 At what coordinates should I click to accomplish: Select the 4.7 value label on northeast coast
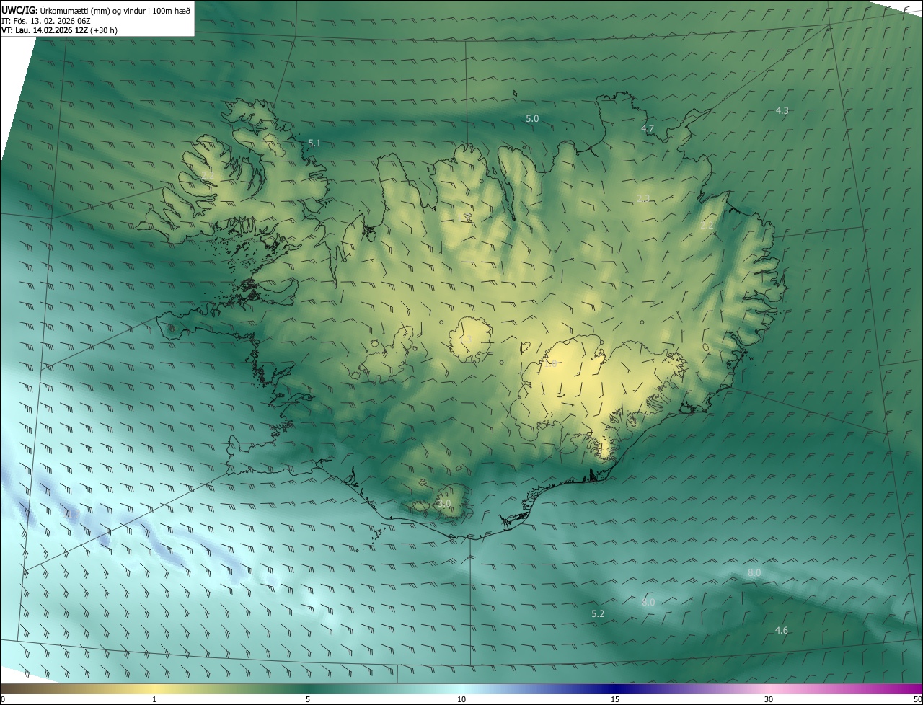coord(648,129)
